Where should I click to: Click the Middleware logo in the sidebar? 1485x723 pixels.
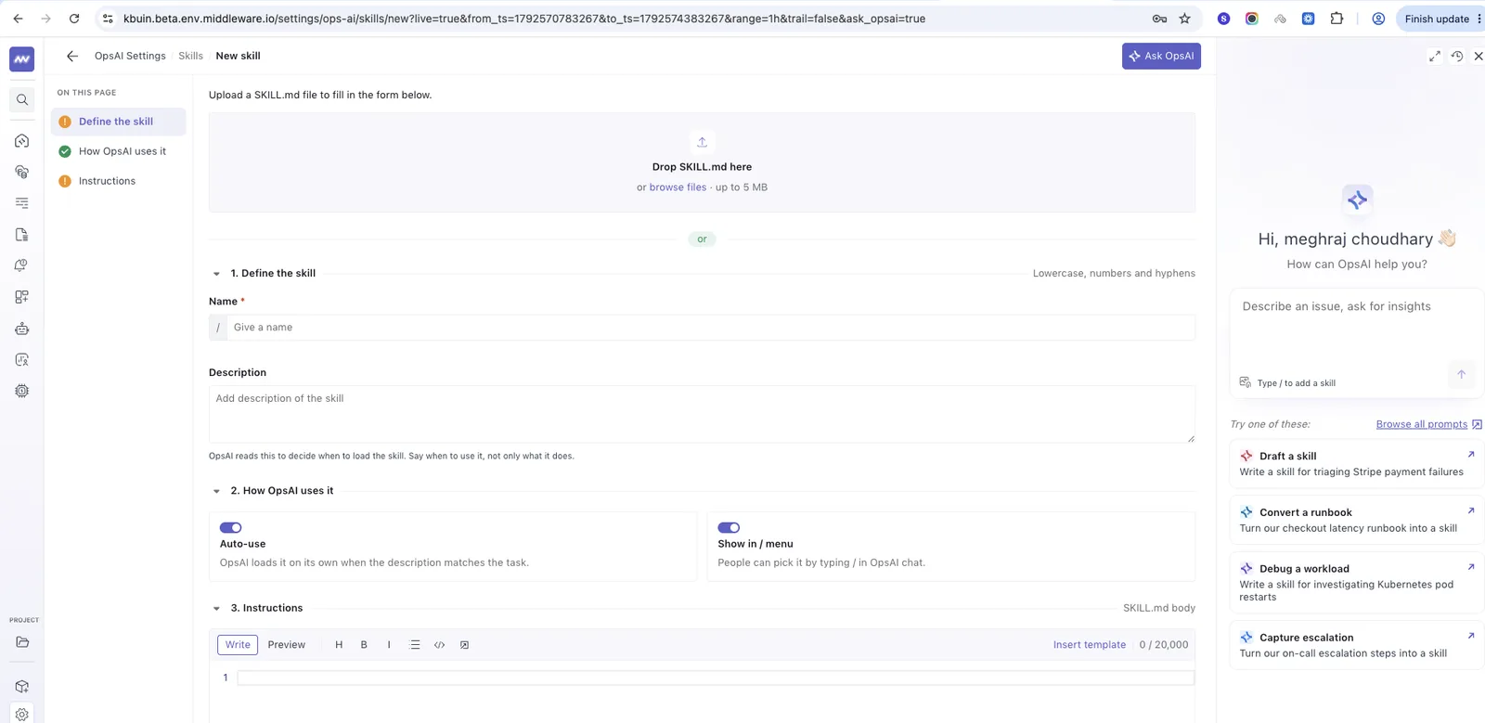coord(22,58)
